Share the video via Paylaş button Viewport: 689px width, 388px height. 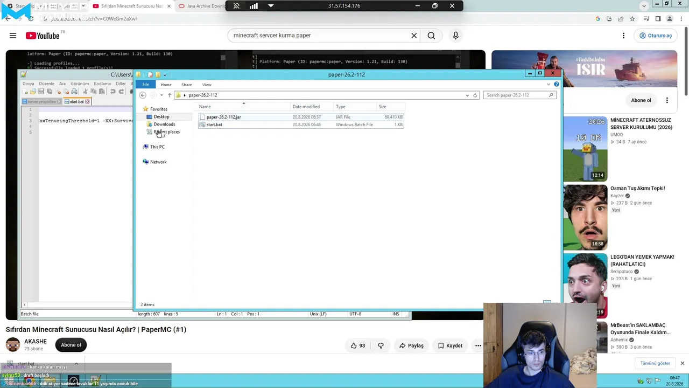(411, 345)
